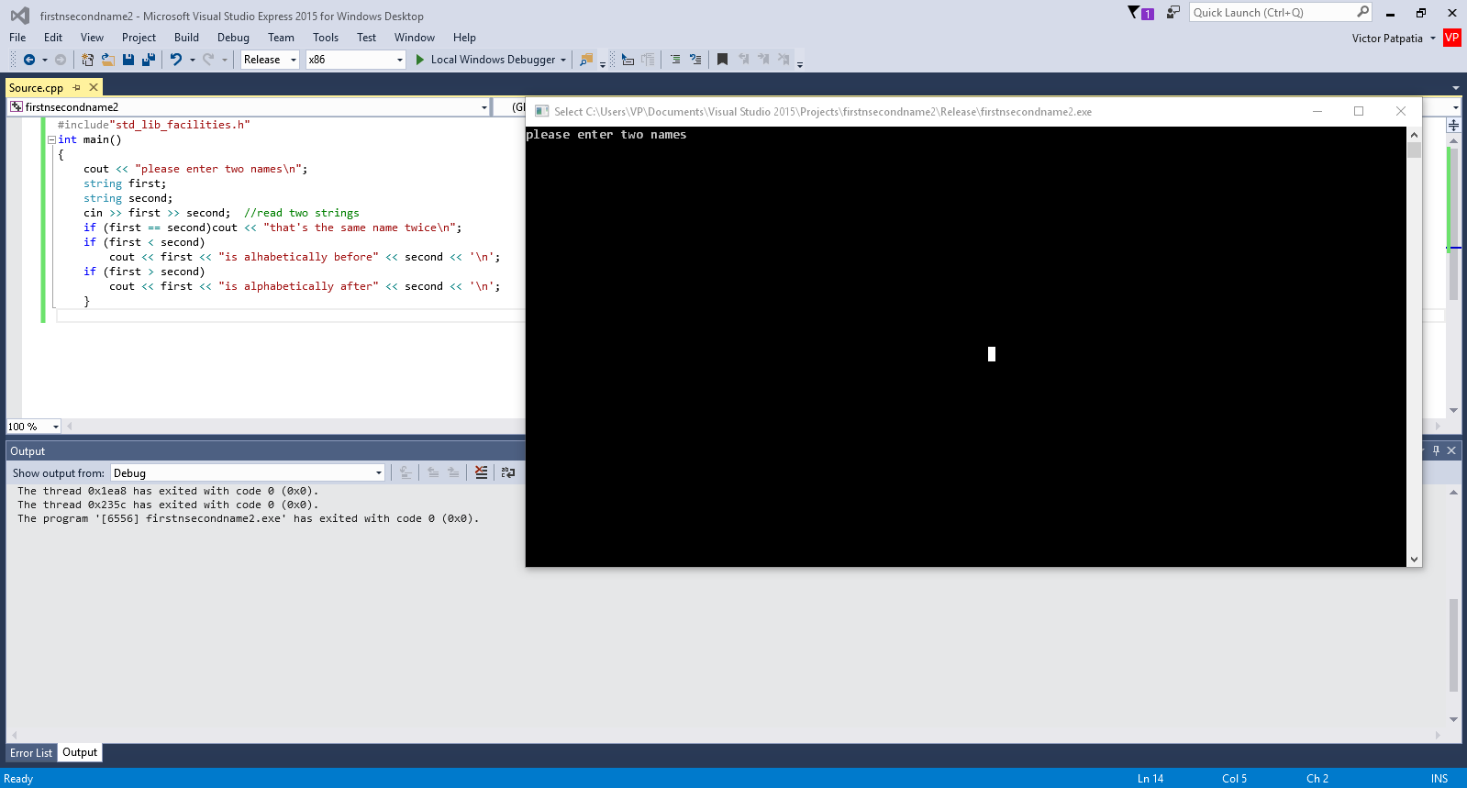Click the Open File folder icon
Image resolution: width=1467 pixels, height=788 pixels.
tap(107, 60)
